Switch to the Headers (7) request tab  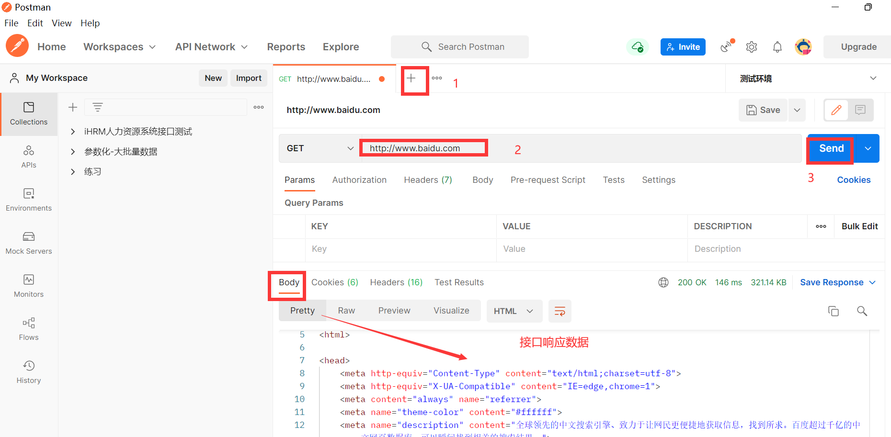coord(428,180)
